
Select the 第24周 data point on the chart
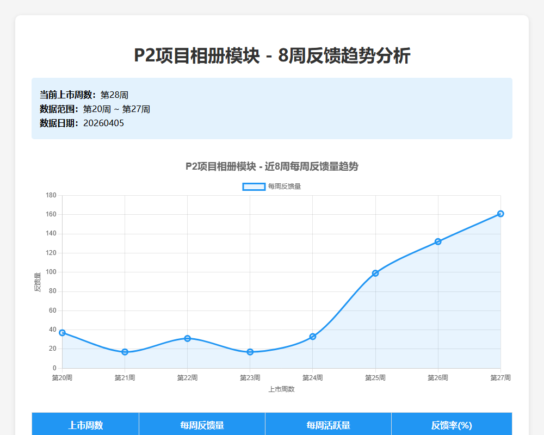pyautogui.click(x=313, y=337)
